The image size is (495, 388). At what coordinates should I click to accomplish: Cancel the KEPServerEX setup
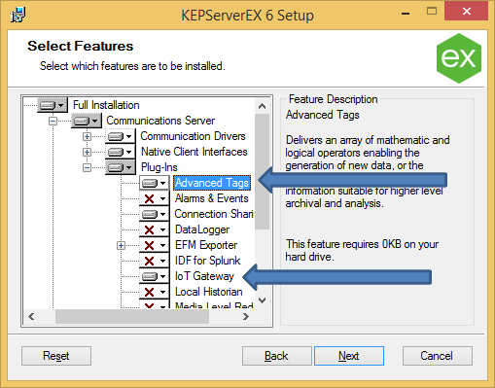(x=438, y=356)
